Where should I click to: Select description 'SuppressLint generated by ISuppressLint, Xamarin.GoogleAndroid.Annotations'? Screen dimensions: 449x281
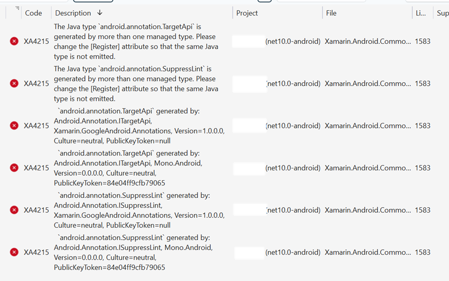[139, 210]
